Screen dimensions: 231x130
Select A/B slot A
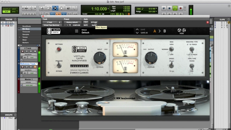(154, 31)
